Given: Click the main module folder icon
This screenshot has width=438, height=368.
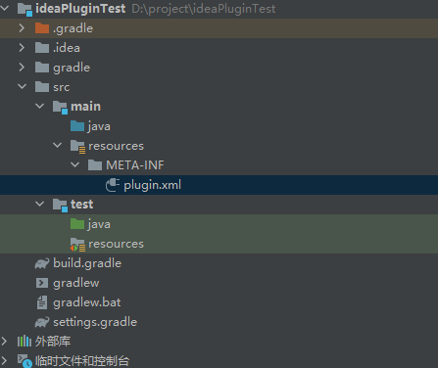Looking at the screenshot, I should [x=60, y=107].
